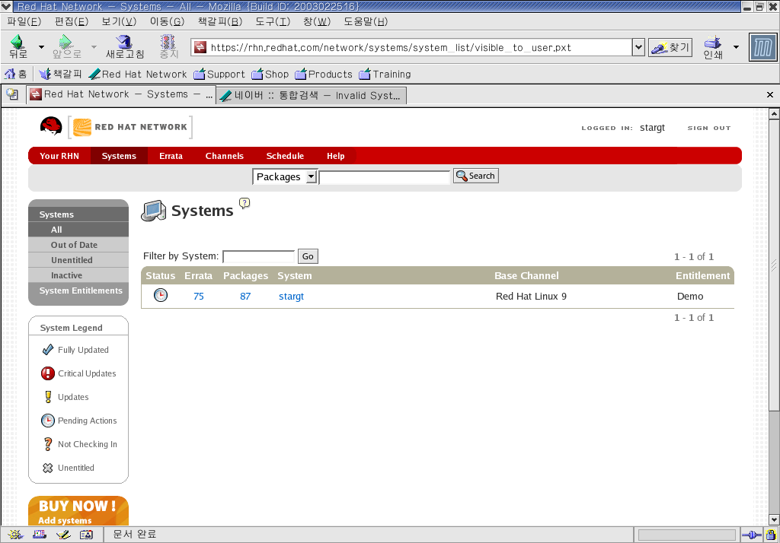Open the 87 packages link
Image resolution: width=780 pixels, height=543 pixels.
click(245, 296)
